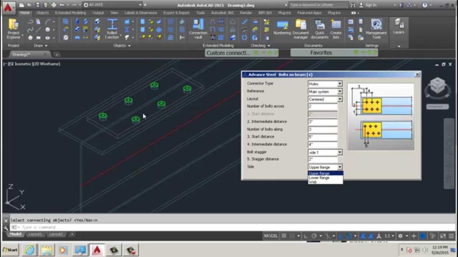Image resolution: width=458 pixels, height=257 pixels.
Task: Click the Sign In link
Action: (371, 5)
